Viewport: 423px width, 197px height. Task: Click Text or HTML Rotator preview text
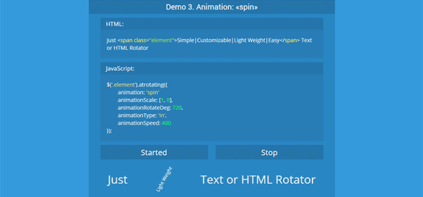(258, 180)
